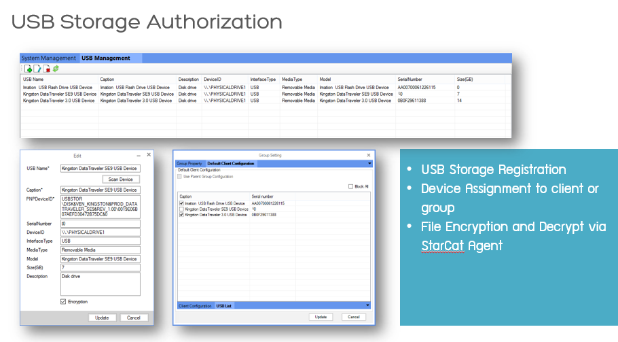
Task: Click the InterfaceType field showing USB
Action: [x=100, y=241]
